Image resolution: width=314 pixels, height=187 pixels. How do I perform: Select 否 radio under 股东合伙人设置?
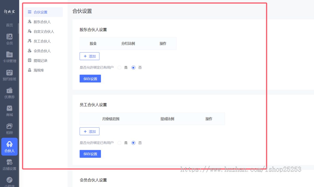(x=133, y=67)
